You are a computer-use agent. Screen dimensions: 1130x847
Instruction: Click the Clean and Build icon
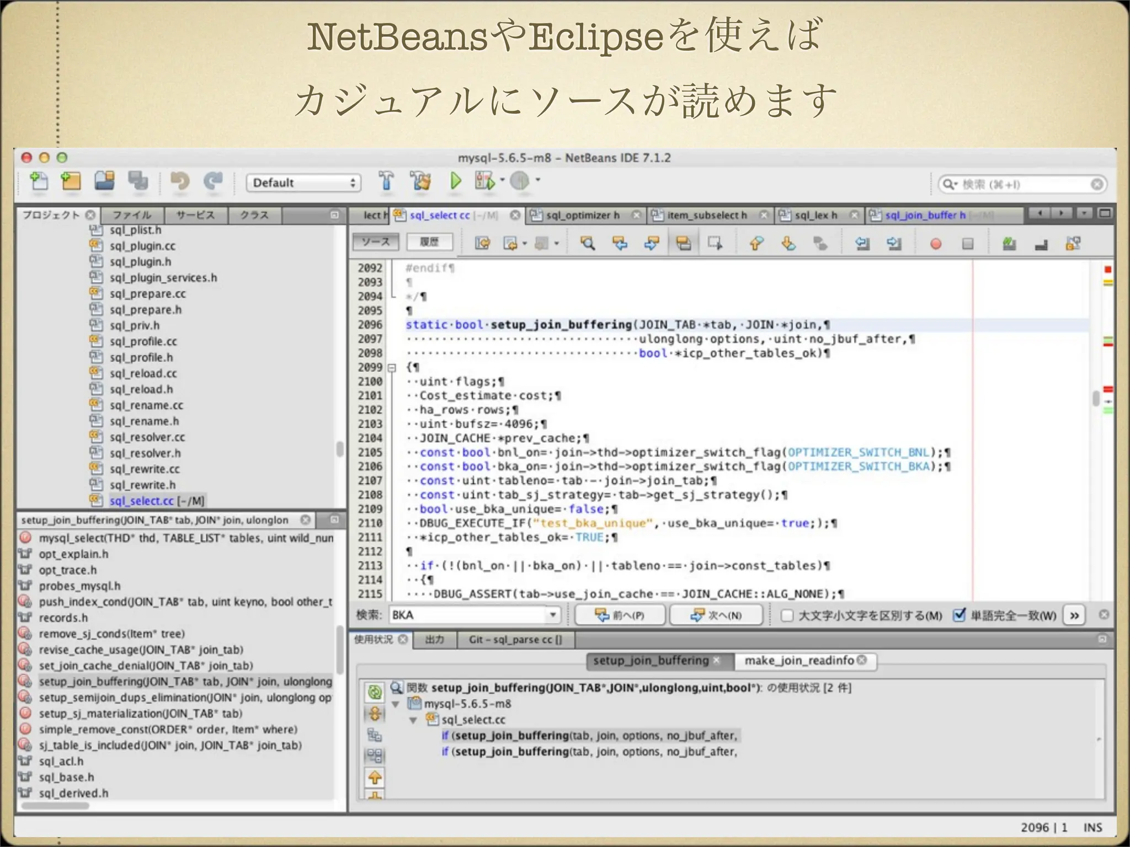click(x=420, y=180)
